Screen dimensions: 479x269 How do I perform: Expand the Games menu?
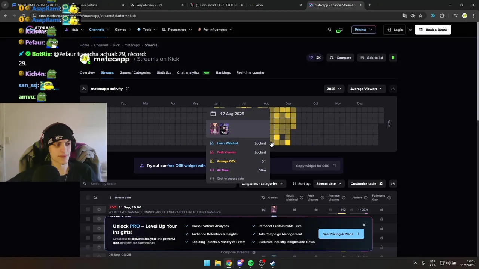[123, 30]
